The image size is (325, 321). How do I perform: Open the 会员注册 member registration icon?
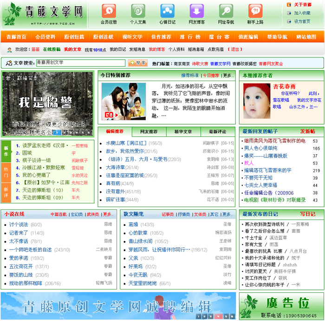pyautogui.click(x=109, y=11)
